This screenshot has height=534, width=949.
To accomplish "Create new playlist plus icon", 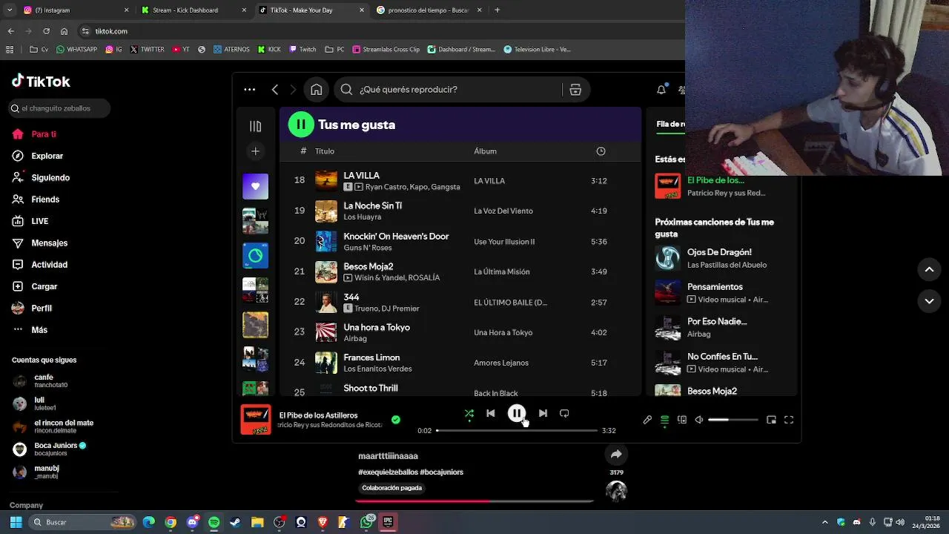I will tap(256, 151).
